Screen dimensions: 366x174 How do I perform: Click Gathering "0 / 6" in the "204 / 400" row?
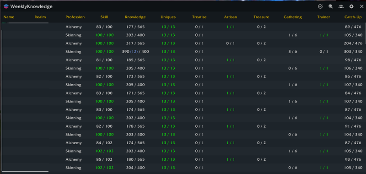[293, 168]
